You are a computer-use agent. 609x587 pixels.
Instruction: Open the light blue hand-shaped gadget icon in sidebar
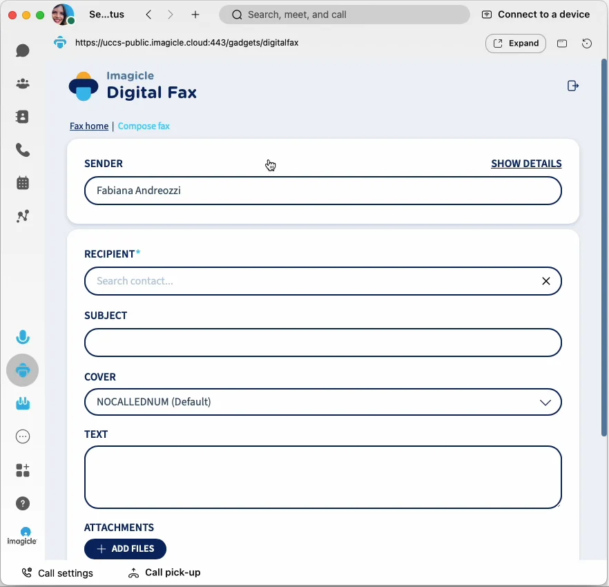(x=23, y=403)
